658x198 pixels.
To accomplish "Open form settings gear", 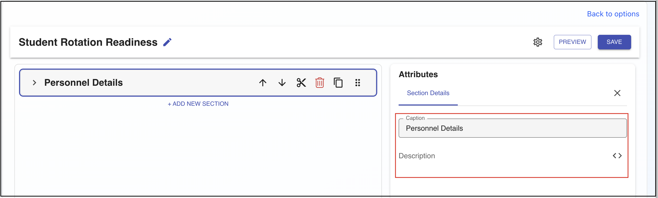I will tap(538, 42).
